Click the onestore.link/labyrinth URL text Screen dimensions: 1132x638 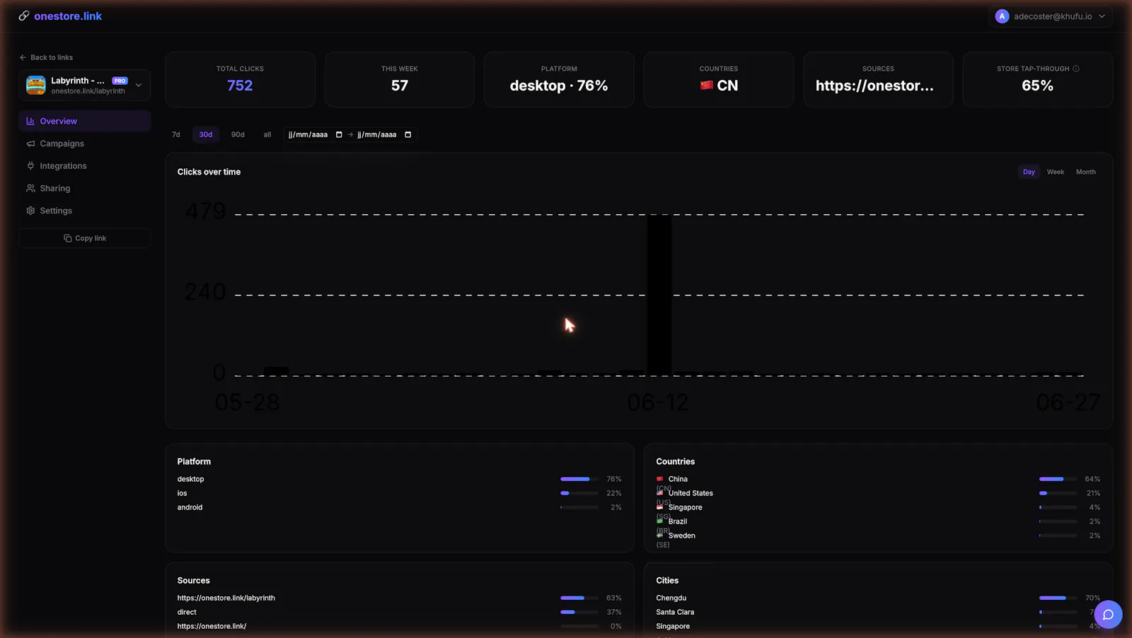coord(88,91)
